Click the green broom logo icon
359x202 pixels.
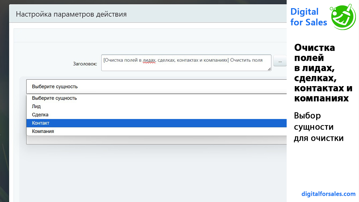coord(344,17)
